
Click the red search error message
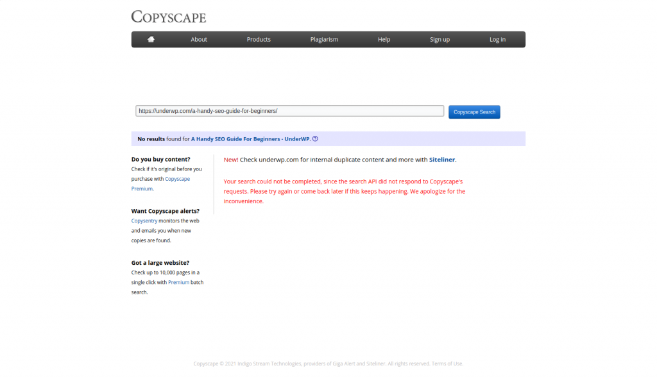point(345,192)
